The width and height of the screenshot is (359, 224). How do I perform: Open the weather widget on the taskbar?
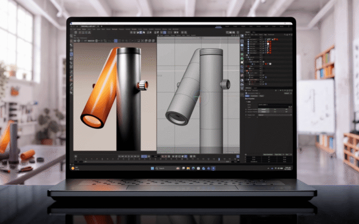(x=75, y=169)
